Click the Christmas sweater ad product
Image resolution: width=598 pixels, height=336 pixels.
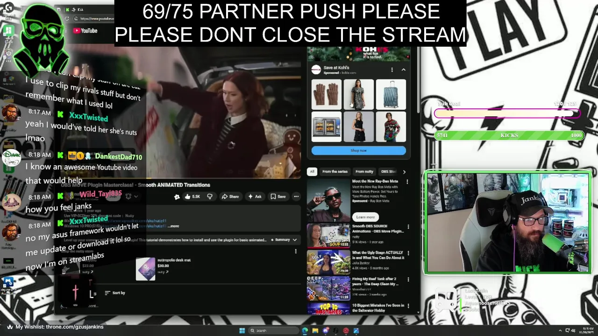391,126
